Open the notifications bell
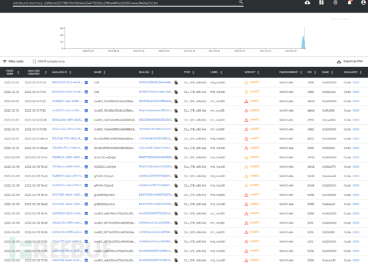368x263 pixels. click(349, 3)
